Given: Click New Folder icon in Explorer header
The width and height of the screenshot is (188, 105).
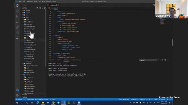Looking at the screenshot, I should (x=40, y=8).
